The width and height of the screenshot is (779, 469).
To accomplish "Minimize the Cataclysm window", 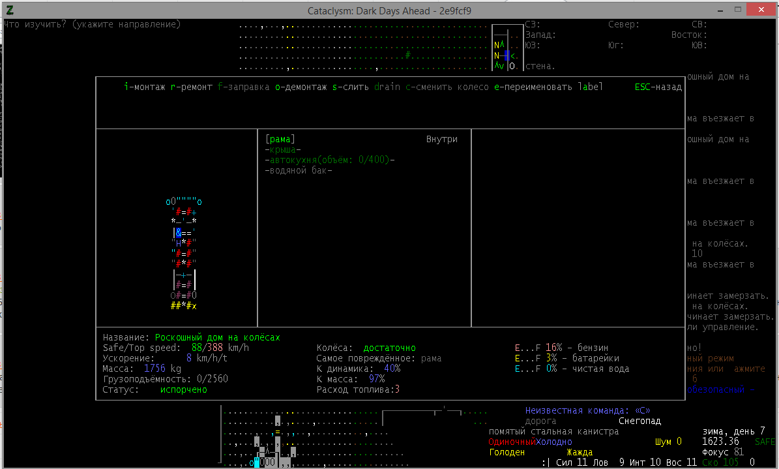I will tap(720, 10).
